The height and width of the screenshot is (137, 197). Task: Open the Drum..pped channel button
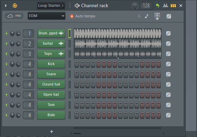coord(51,33)
